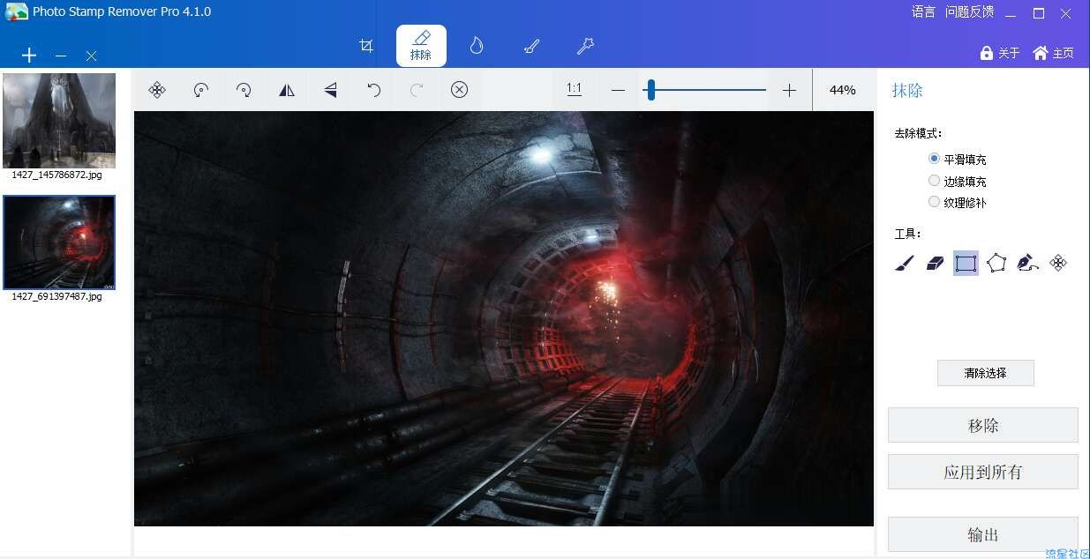Open the water drop watermark tab
Viewport: 1090px width, 559px height.
(x=477, y=46)
